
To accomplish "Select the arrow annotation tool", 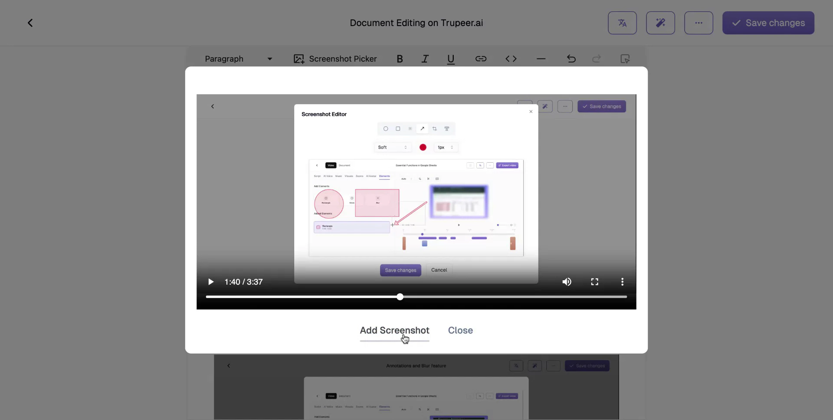I will (423, 128).
